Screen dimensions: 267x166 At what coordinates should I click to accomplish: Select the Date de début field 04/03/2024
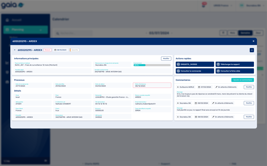tap(112, 85)
